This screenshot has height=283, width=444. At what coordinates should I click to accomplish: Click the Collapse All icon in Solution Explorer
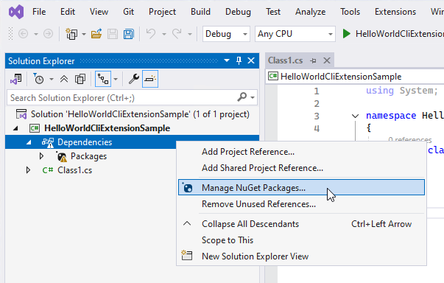coord(64,79)
